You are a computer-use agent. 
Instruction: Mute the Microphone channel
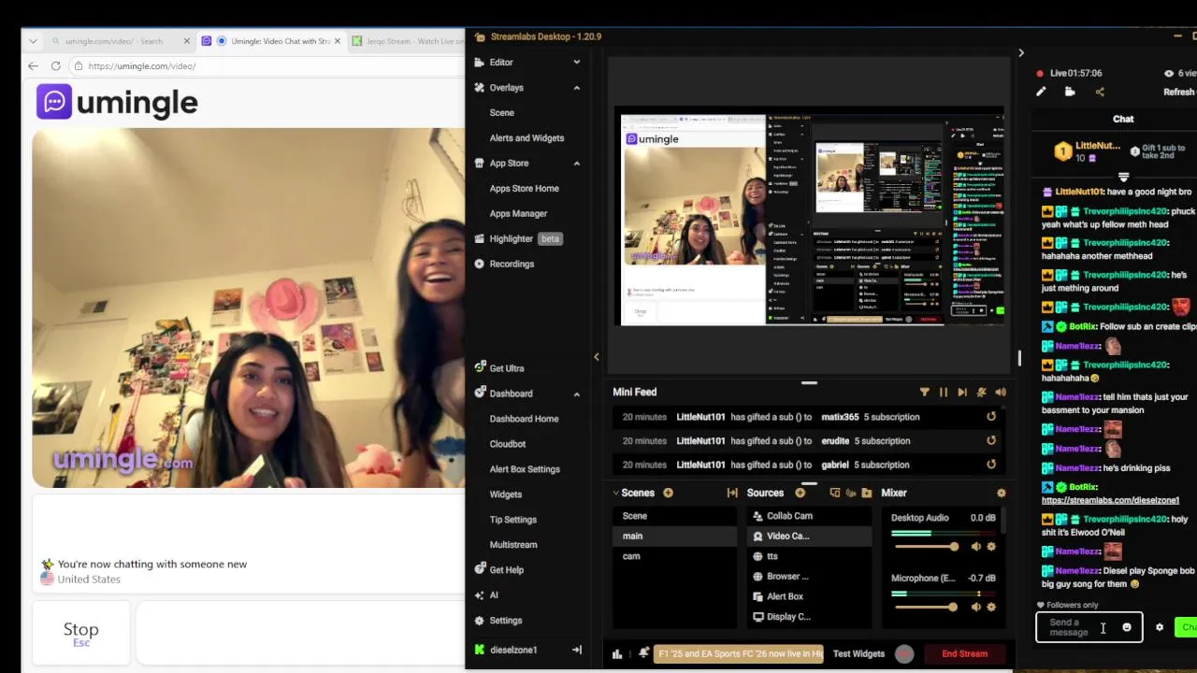pos(976,607)
